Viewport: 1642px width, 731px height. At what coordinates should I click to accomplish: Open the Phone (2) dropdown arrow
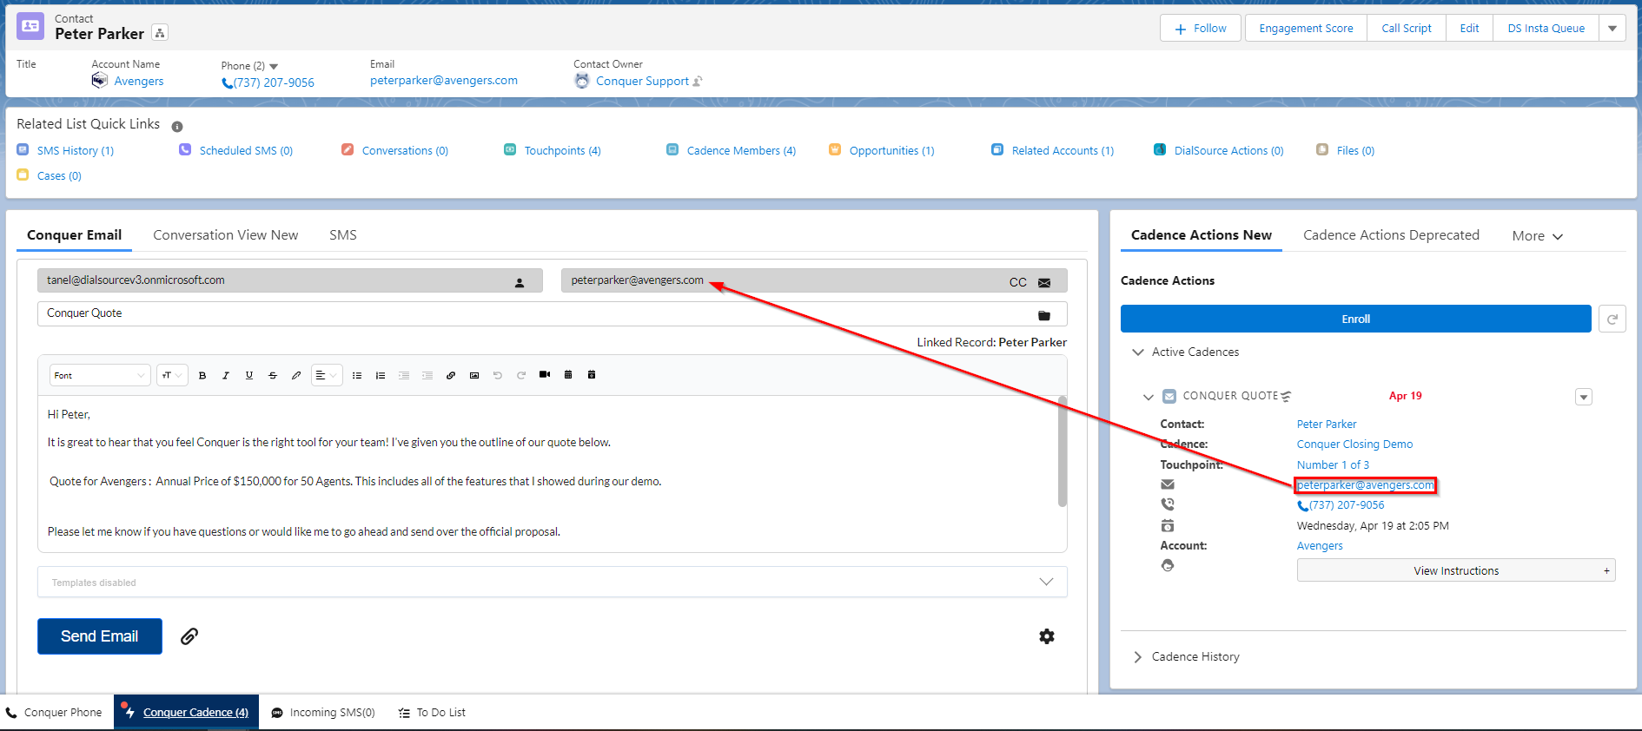274,66
